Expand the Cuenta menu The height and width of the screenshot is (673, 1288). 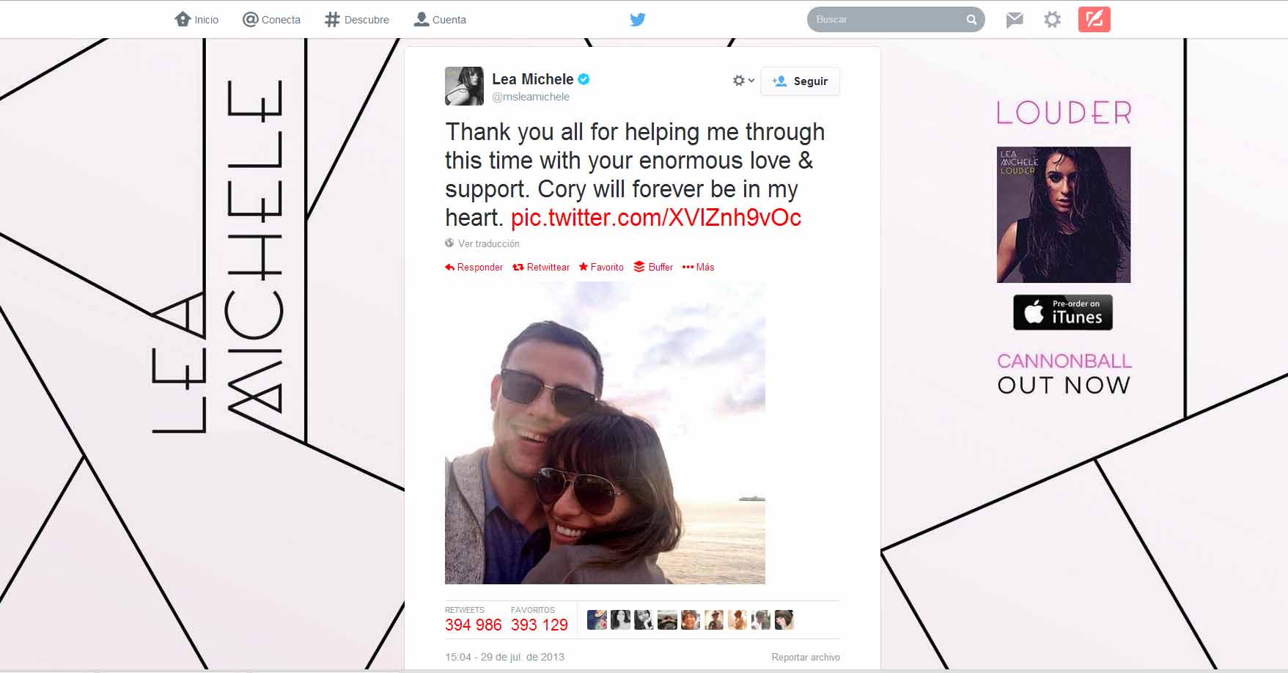coord(440,20)
